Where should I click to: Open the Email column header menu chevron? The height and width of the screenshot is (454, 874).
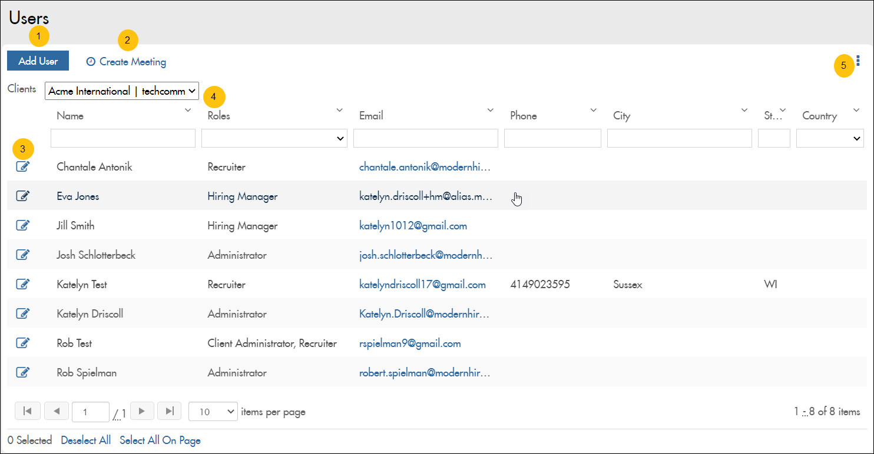pos(490,110)
